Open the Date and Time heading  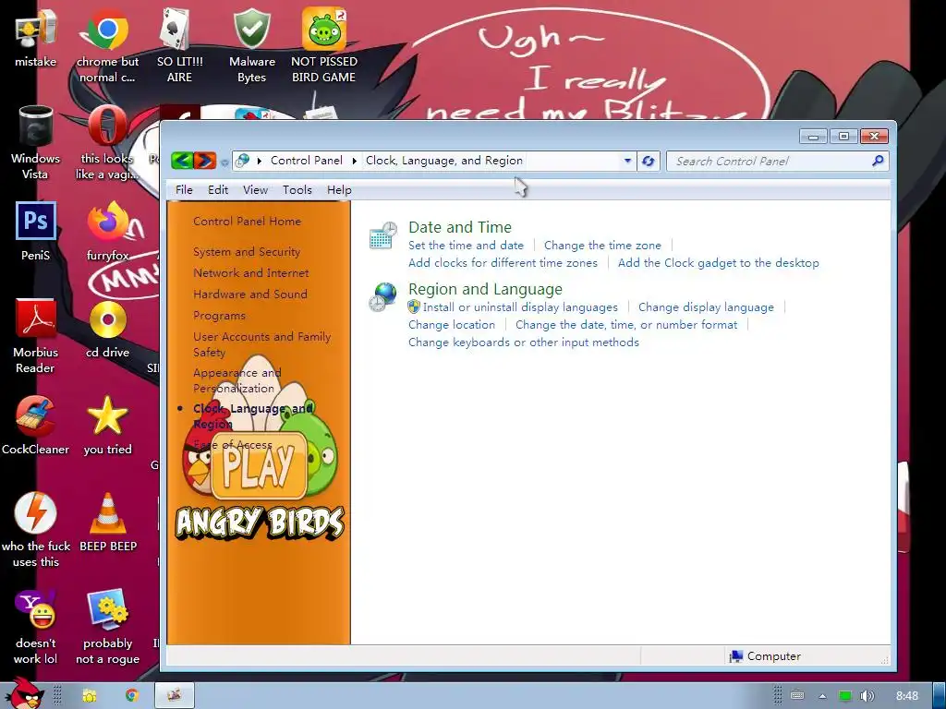point(460,227)
